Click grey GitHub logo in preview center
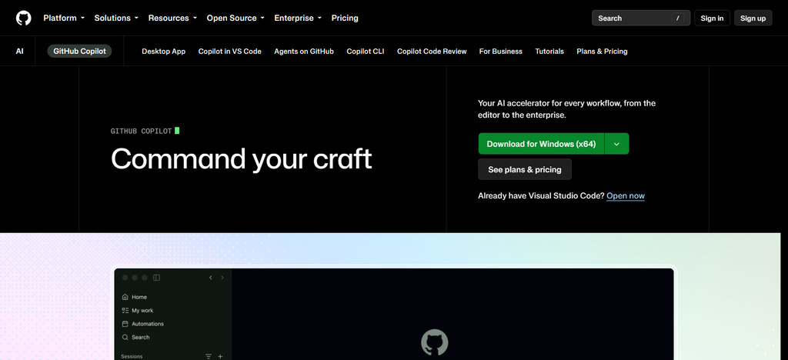Image resolution: width=788 pixels, height=360 pixels. (x=435, y=343)
